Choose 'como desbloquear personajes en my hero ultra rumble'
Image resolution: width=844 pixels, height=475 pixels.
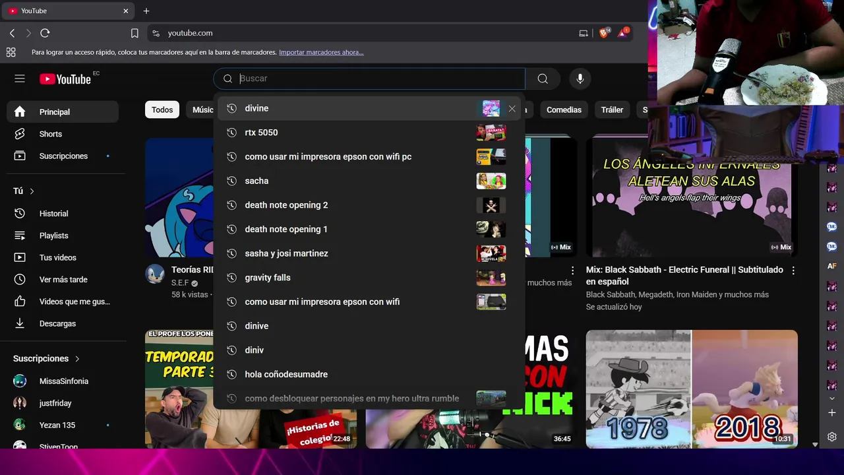[369, 398]
